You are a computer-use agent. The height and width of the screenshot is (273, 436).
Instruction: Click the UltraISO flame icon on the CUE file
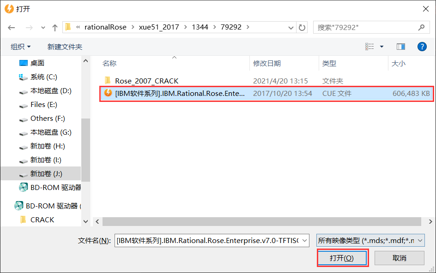click(108, 94)
